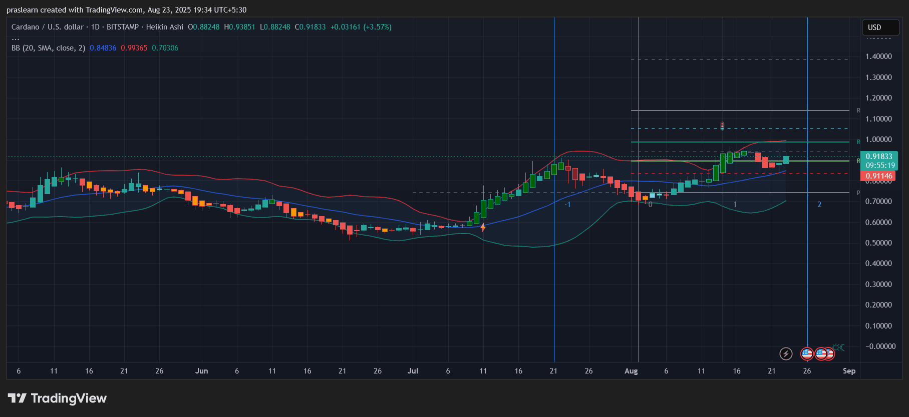
Task: Click the Heikin Ashi chart type label
Action: click(x=165, y=27)
